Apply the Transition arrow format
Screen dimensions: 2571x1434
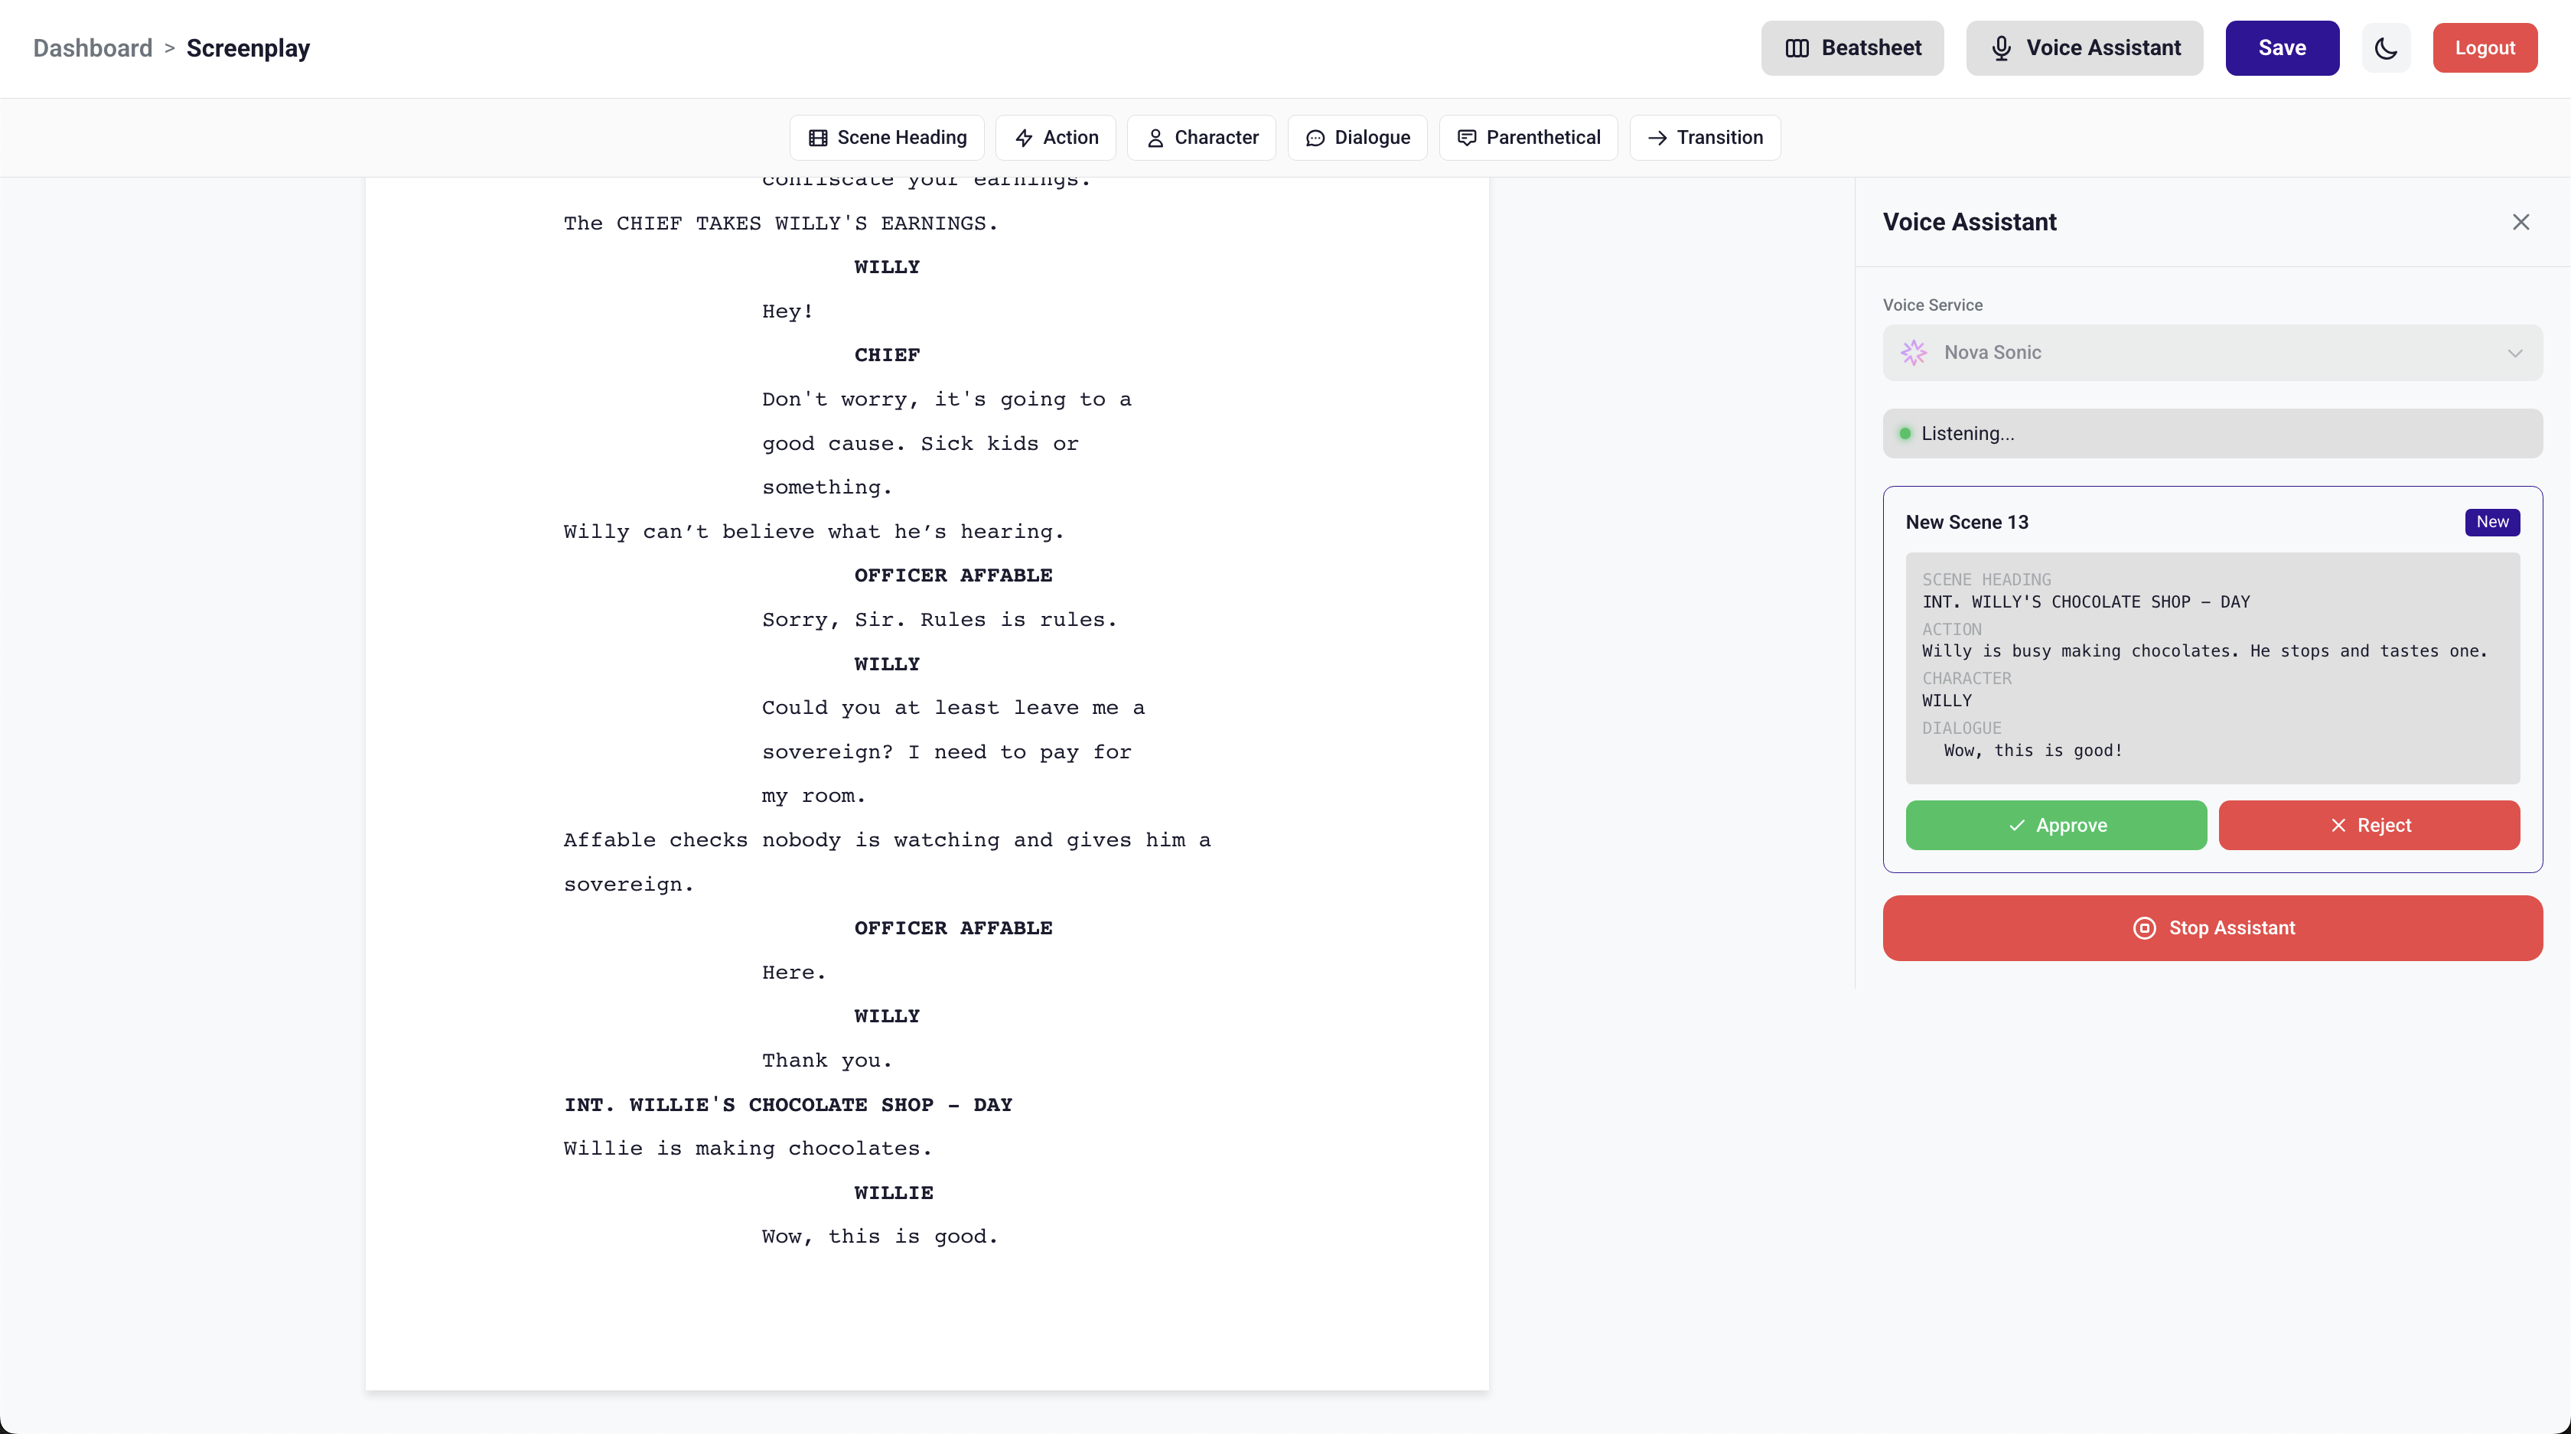(x=1657, y=138)
